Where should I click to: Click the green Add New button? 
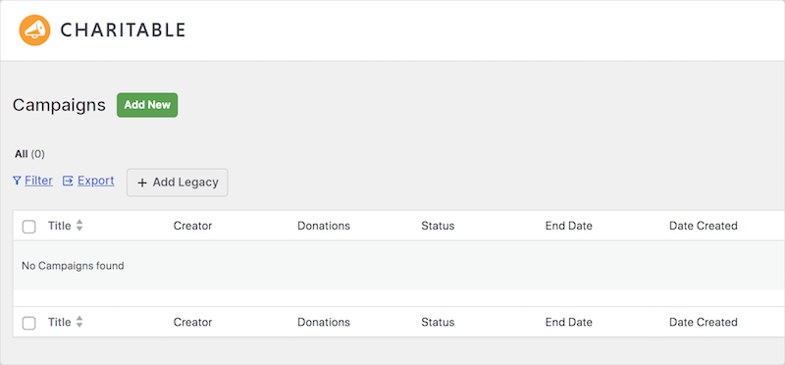point(147,105)
